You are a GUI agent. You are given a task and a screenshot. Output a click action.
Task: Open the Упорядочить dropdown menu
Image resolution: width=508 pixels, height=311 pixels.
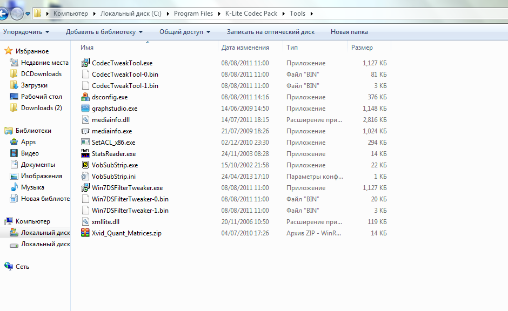point(26,32)
